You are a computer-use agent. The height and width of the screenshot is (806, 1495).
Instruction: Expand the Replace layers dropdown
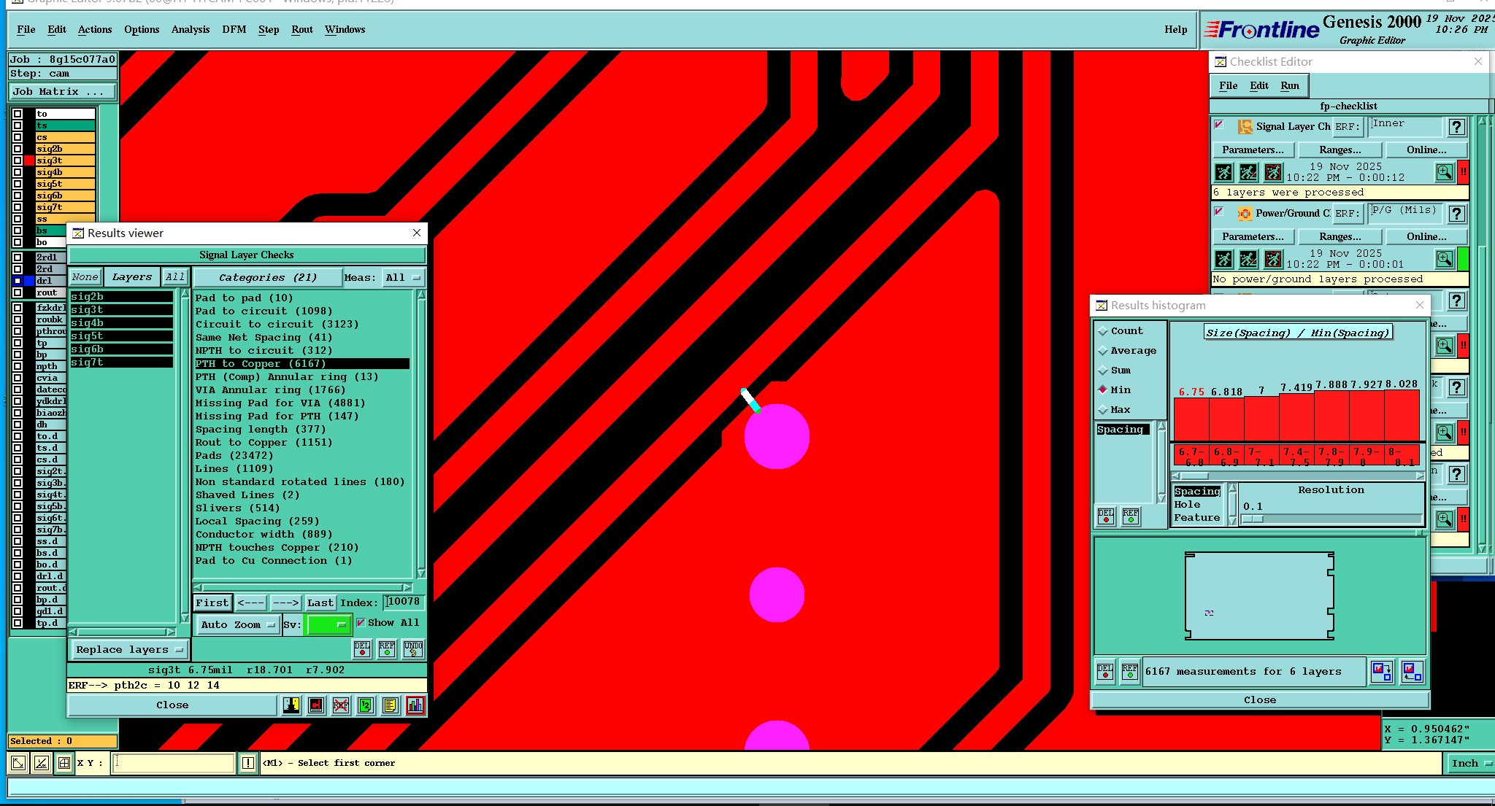(129, 649)
